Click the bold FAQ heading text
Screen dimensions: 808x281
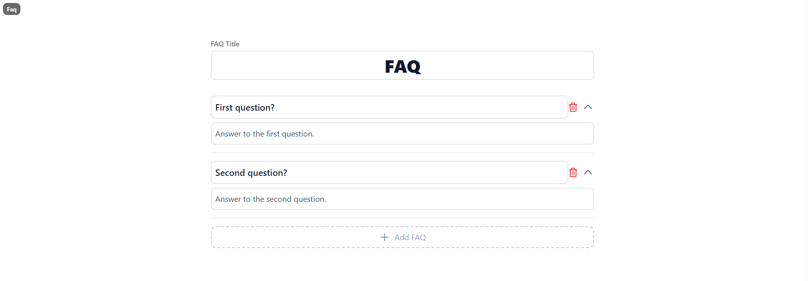[x=403, y=66]
